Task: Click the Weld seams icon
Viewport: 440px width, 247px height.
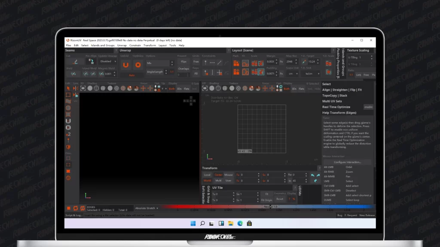Action: (x=73, y=74)
